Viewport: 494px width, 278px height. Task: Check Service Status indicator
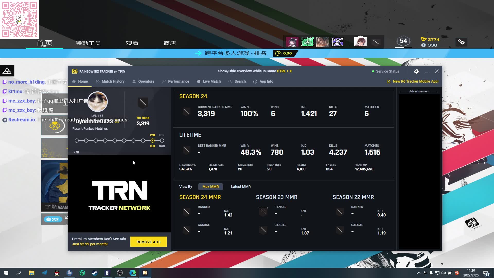click(x=386, y=71)
